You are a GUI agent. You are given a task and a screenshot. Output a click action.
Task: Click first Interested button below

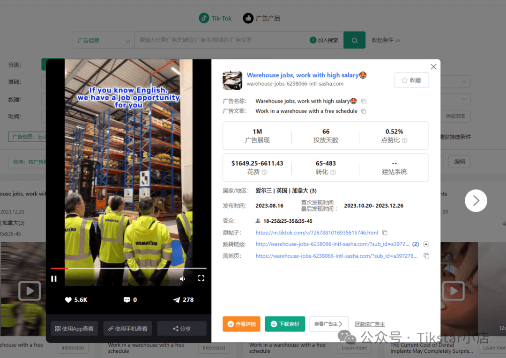73,348
